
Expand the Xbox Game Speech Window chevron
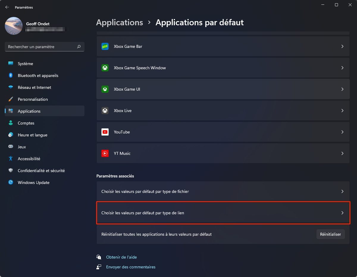pyautogui.click(x=342, y=68)
